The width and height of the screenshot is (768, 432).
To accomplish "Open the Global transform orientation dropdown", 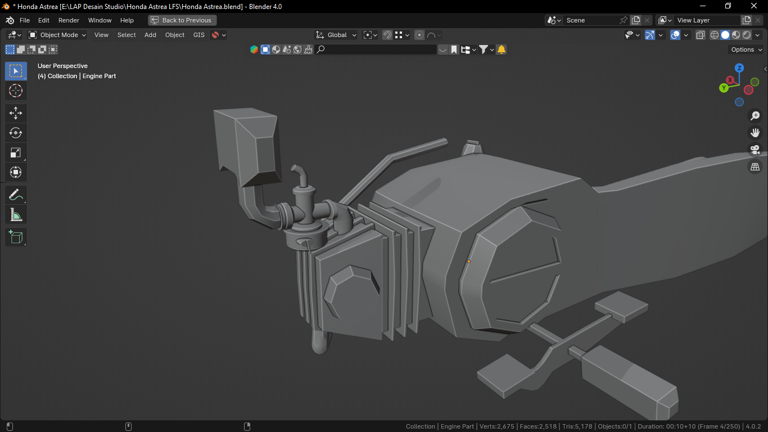I will 336,35.
